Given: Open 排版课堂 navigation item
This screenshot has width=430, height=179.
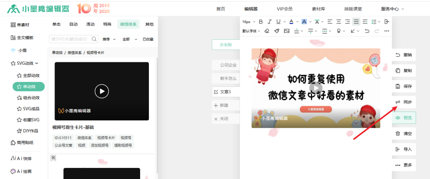Looking at the screenshot, I should 353,9.
